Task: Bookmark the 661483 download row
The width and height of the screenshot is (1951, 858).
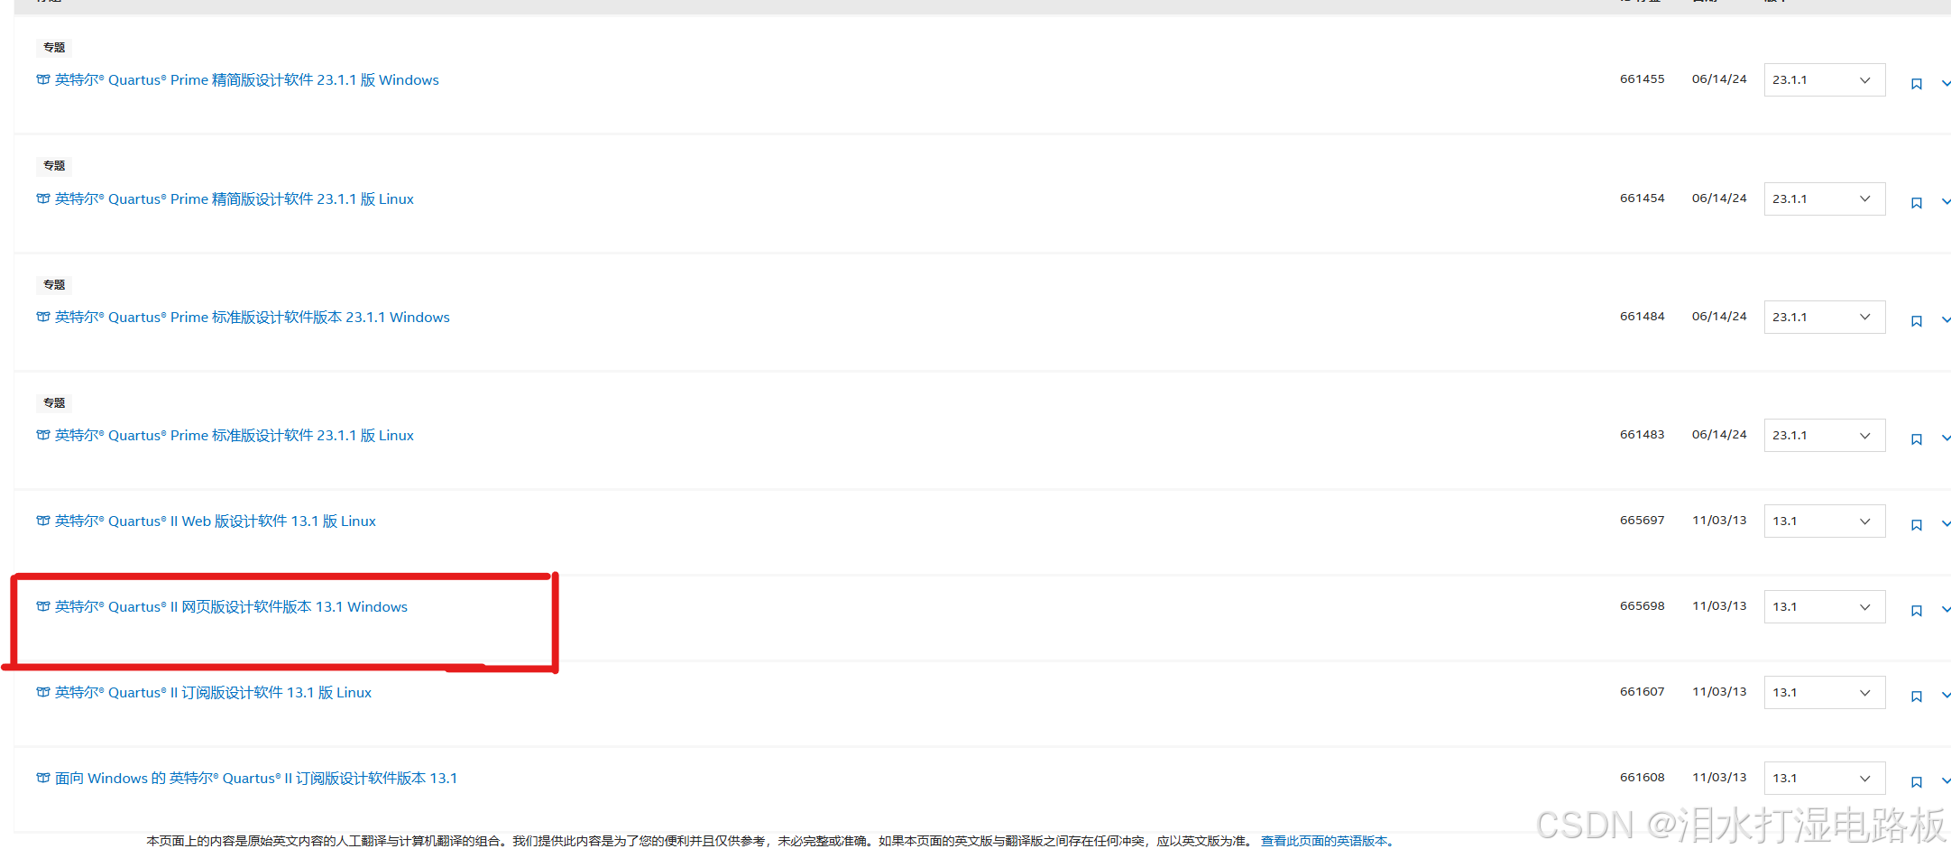Action: point(1916,439)
